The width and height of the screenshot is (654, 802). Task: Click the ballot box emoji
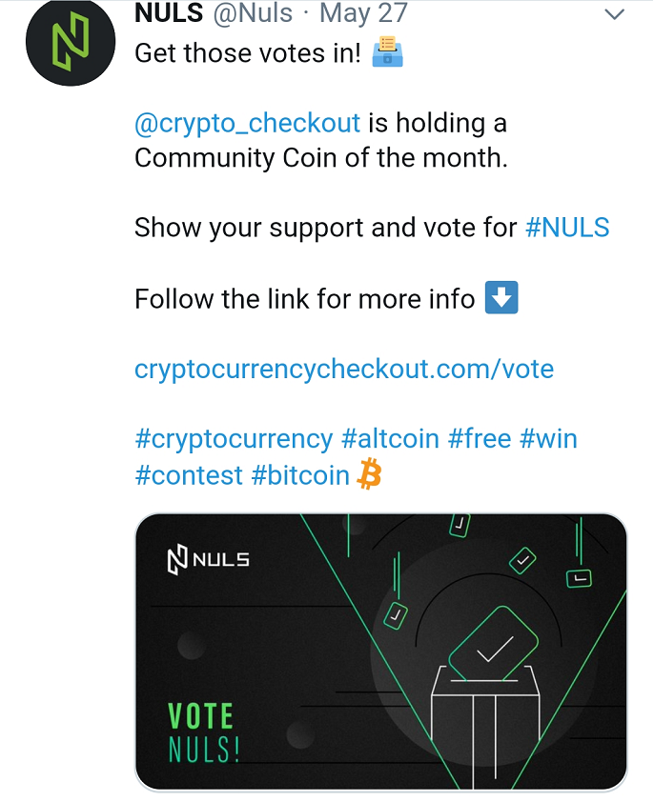pyautogui.click(x=387, y=51)
